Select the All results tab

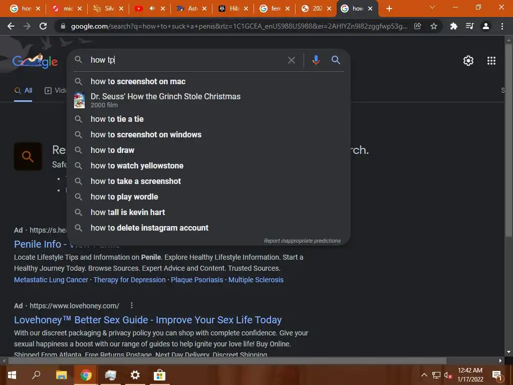(x=23, y=91)
